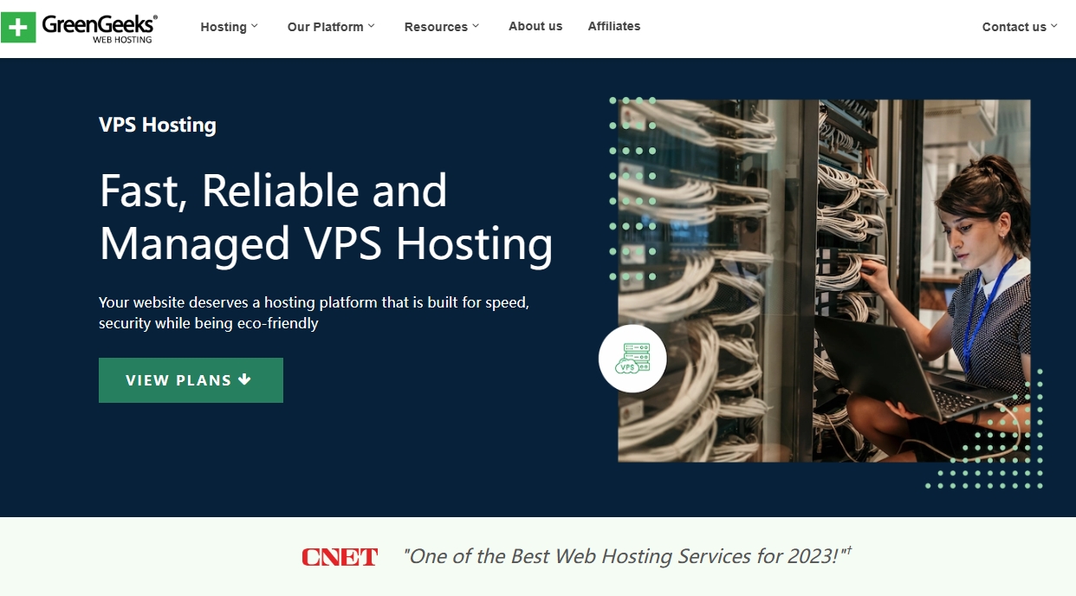1076x596 pixels.
Task: Expand the Hosting chevron arrow
Action: tap(255, 26)
